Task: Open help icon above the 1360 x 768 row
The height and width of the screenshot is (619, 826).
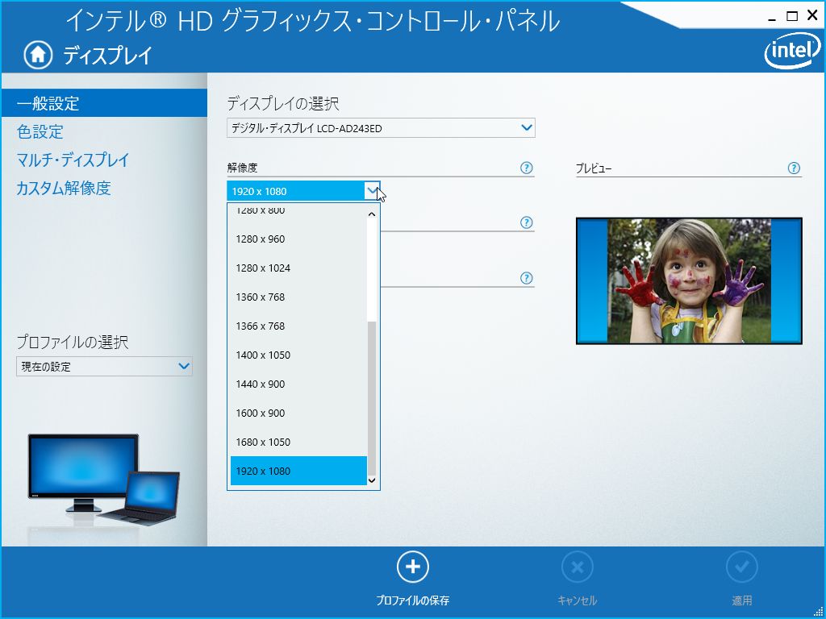Action: coord(526,278)
